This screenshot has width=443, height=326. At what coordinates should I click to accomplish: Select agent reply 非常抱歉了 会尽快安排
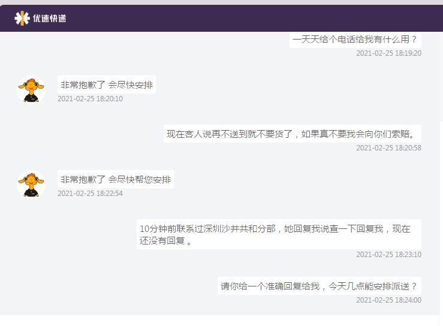pos(107,84)
